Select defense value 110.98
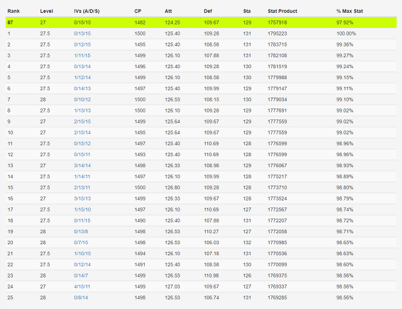This screenshot has height=309, width=402. tap(212, 276)
